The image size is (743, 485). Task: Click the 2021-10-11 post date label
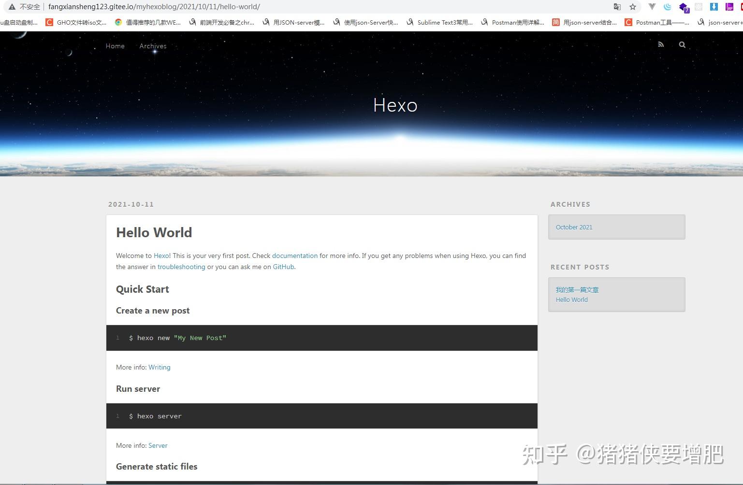(131, 204)
